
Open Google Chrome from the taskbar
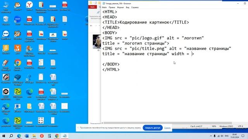pyautogui.click(x=57, y=136)
